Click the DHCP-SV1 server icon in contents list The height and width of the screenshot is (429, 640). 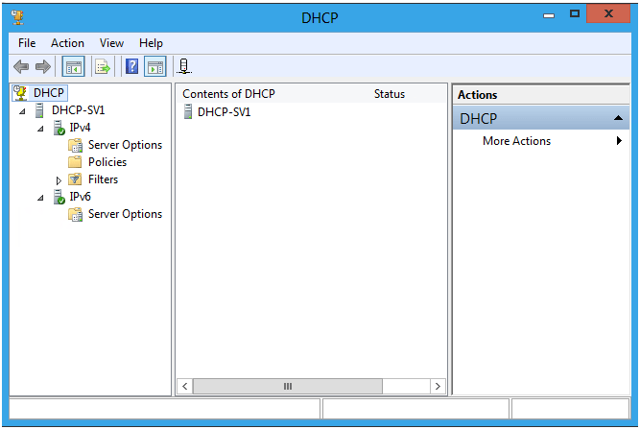point(188,112)
